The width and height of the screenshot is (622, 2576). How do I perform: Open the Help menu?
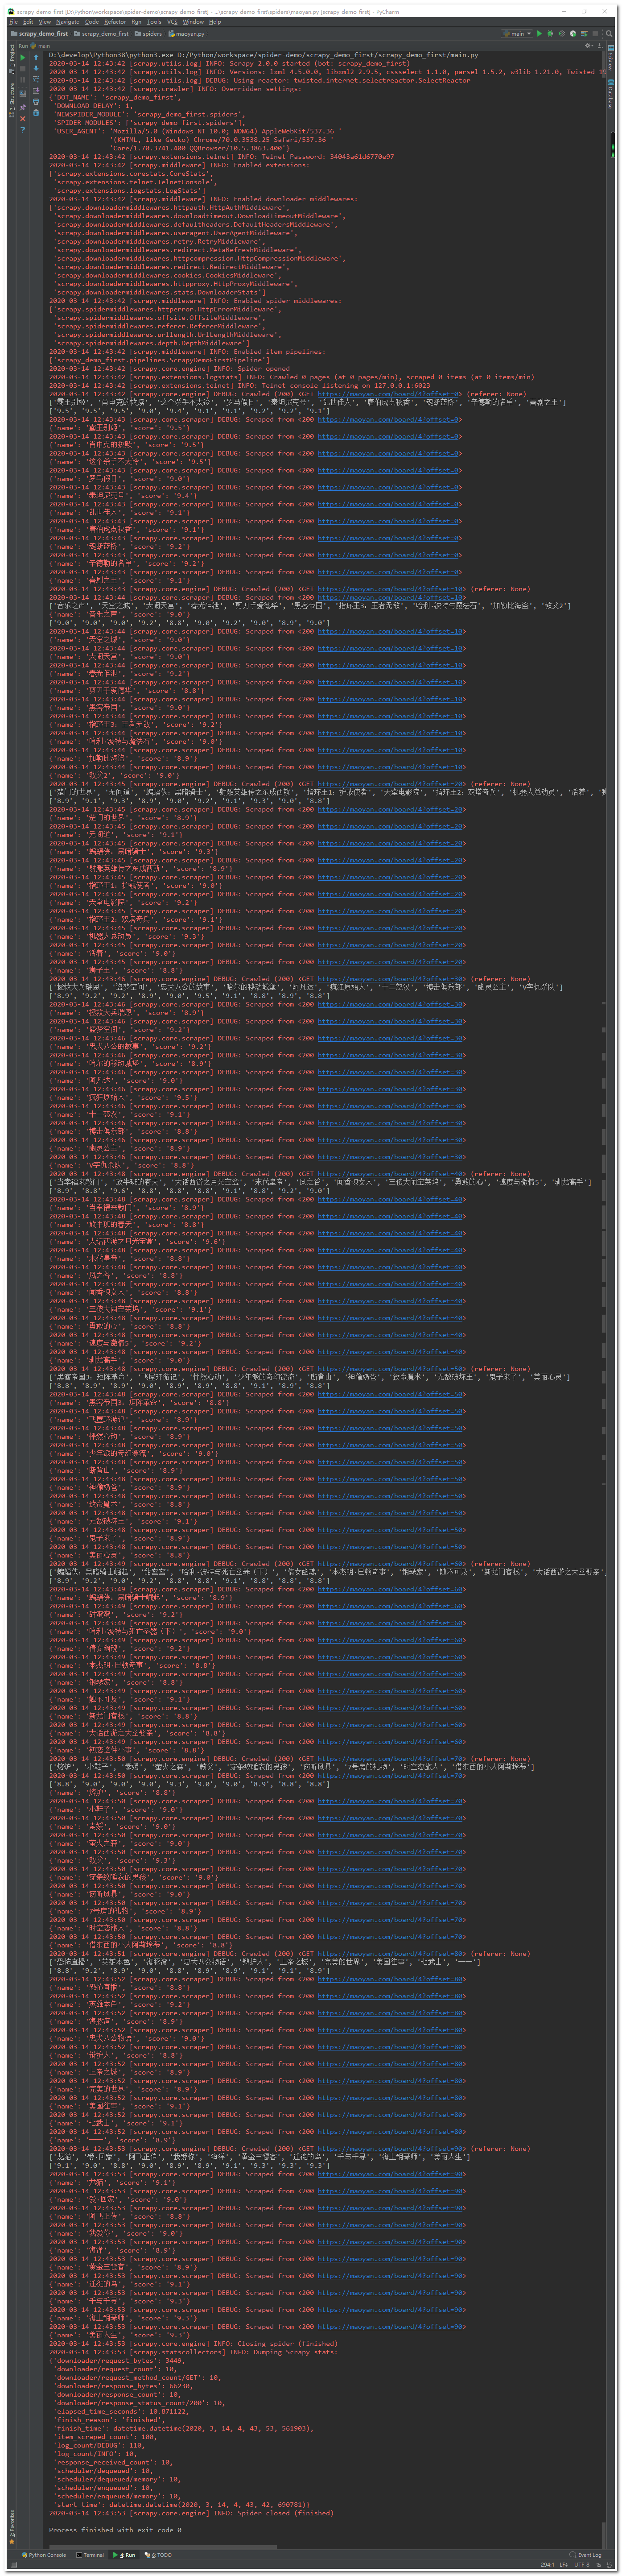click(215, 21)
